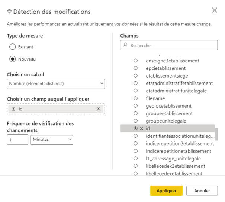Screen dimensions: 225x202
Task: Open the Choisir un calcul dropdown
Action: pyautogui.click(x=56, y=84)
